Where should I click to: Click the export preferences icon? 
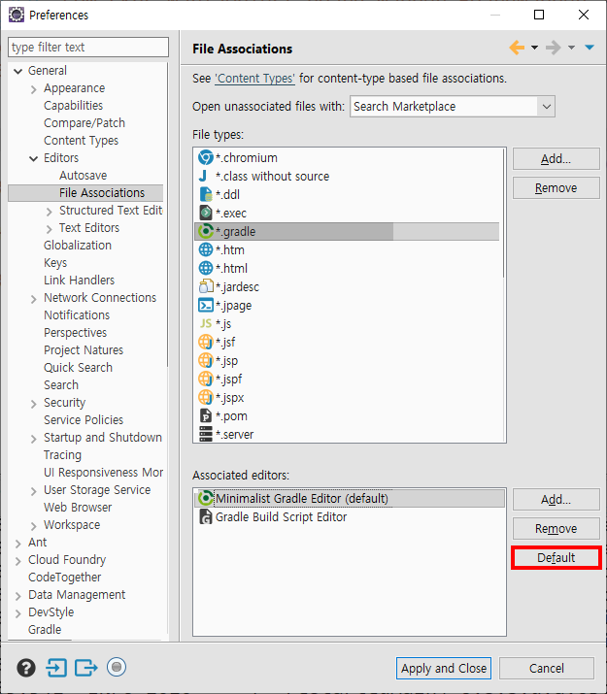[85, 668]
